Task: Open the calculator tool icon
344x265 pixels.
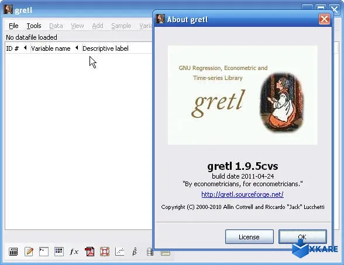Action: [13, 252]
